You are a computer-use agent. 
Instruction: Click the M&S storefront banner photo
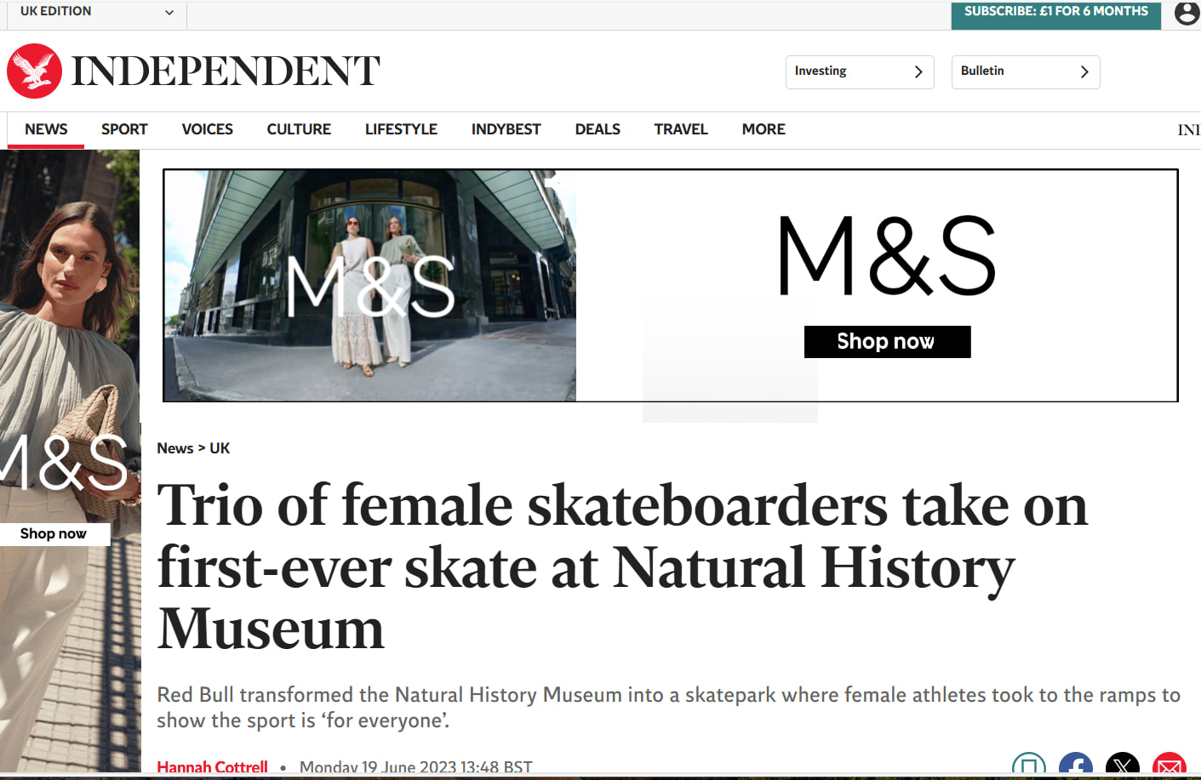370,285
